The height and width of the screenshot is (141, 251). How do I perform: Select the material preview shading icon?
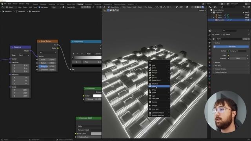(x=200, y=7)
